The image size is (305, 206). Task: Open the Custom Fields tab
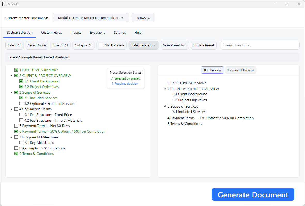pos(51,33)
